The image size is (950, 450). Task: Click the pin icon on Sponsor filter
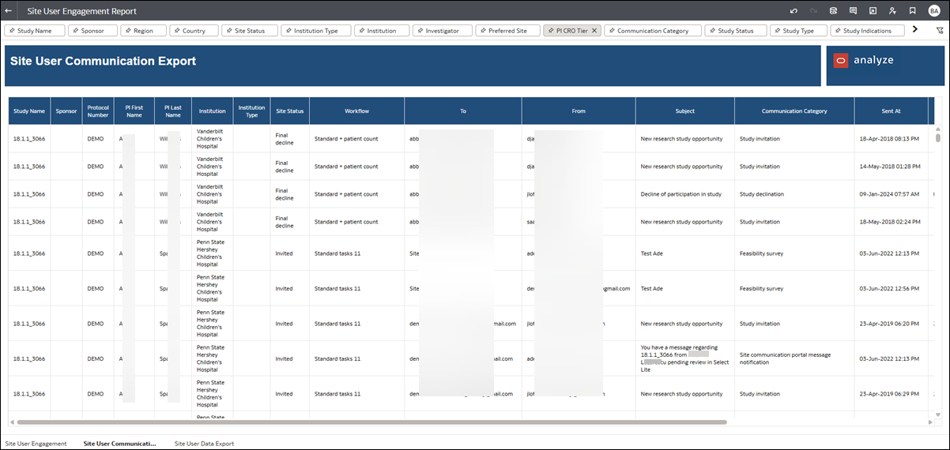(74, 31)
